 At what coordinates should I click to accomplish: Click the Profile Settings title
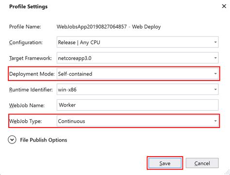pyautogui.click(x=28, y=7)
